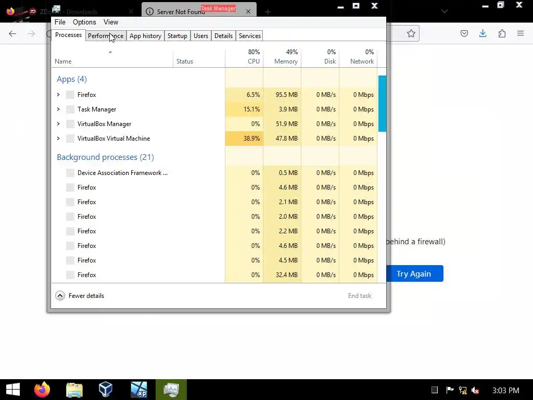Viewport: 533px width, 400px height.
Task: Click the muted volume tray icon
Action: point(476,390)
